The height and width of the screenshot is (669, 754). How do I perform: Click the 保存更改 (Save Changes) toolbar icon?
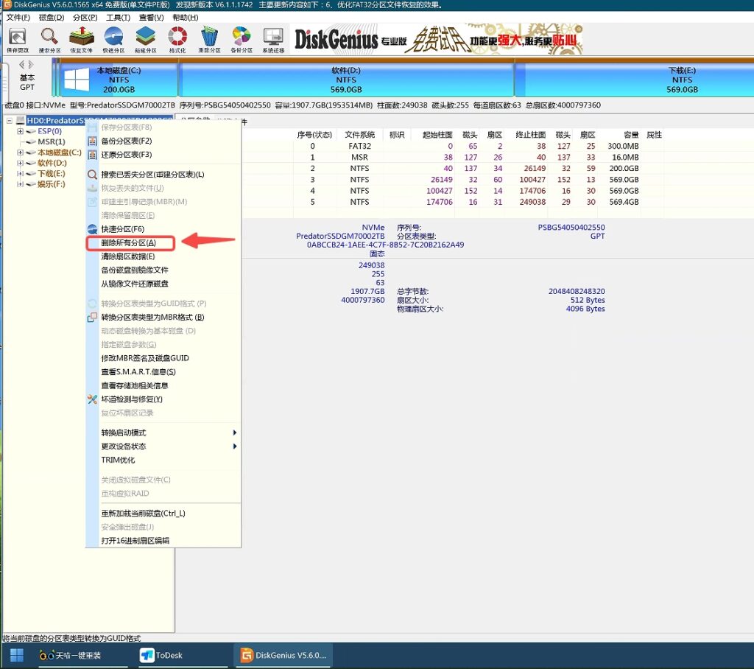17,40
